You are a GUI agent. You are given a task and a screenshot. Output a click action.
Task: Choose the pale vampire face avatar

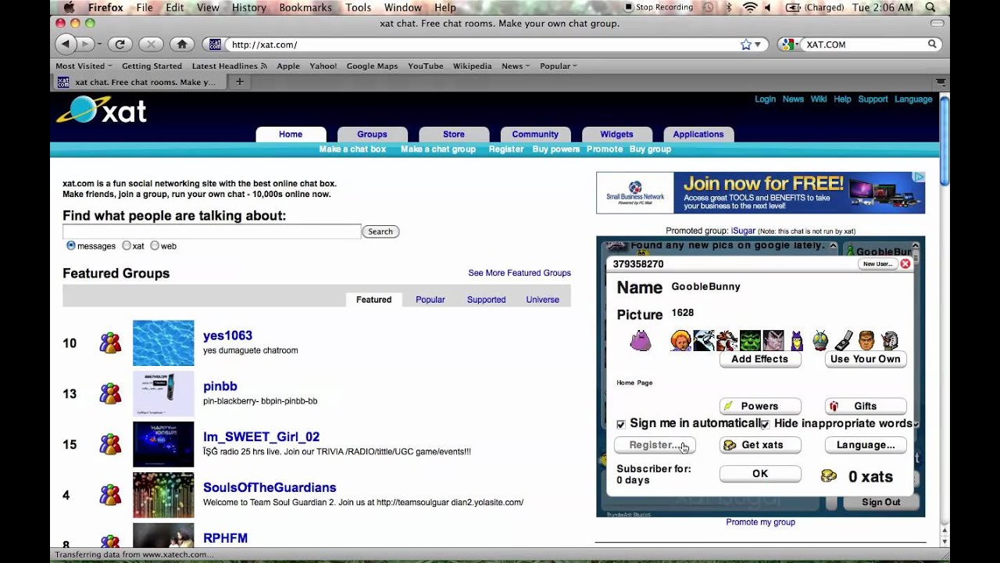tap(773, 341)
